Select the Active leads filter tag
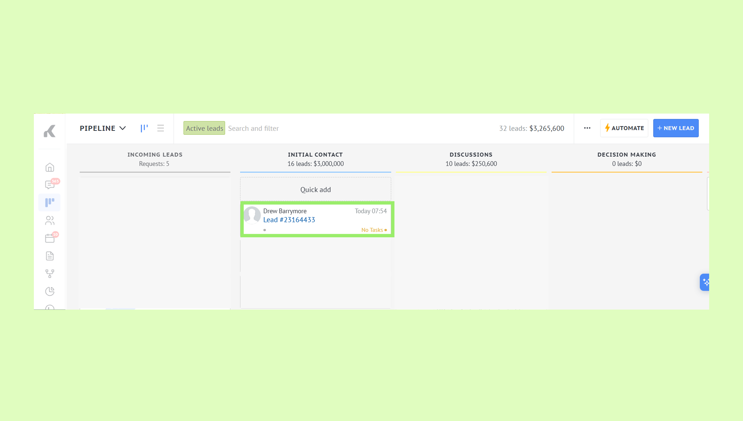 204,128
